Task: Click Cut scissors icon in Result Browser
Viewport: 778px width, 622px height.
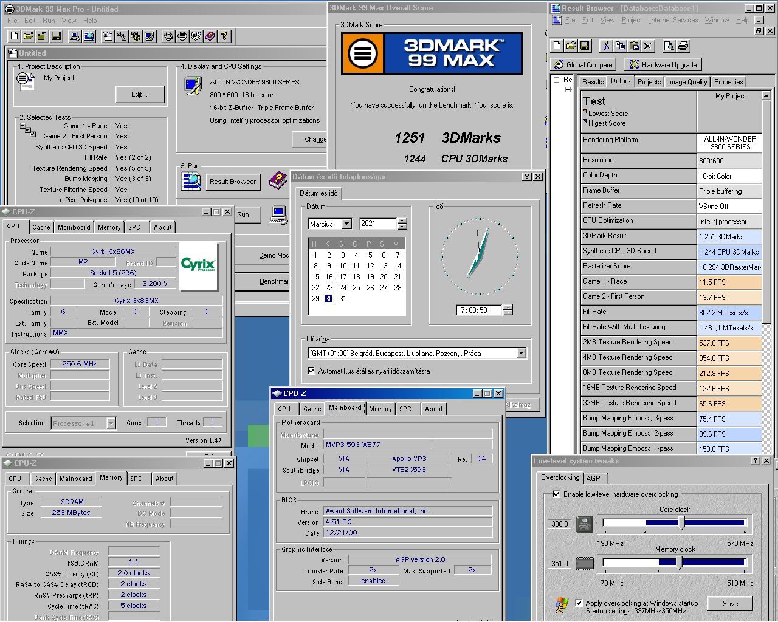Action: pyautogui.click(x=606, y=46)
